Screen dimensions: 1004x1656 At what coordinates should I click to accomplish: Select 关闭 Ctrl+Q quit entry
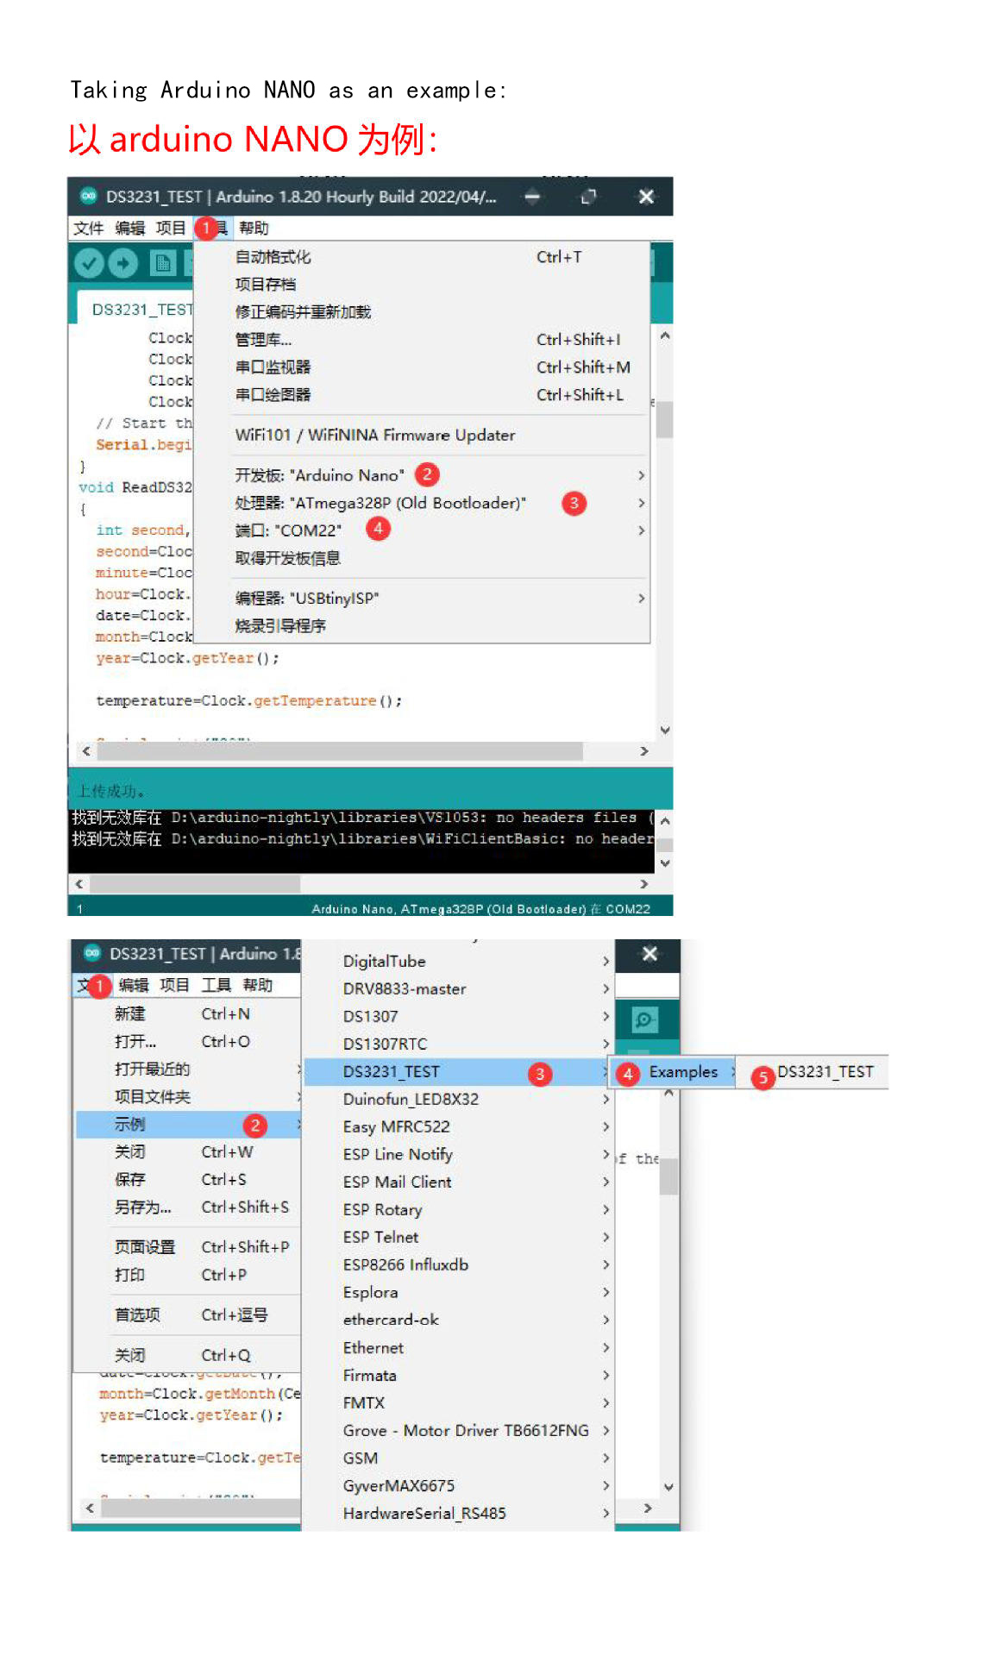(188, 1356)
